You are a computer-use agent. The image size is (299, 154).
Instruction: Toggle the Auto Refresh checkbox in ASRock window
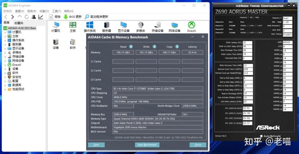261,136
